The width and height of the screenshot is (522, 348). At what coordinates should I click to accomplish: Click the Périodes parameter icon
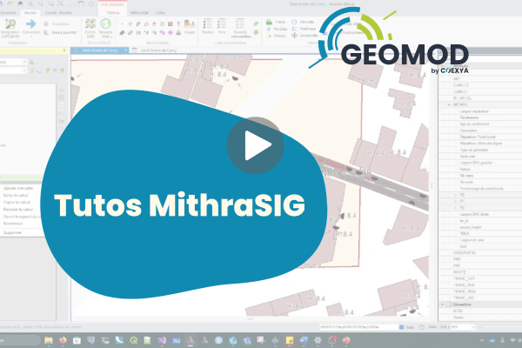[294, 22]
